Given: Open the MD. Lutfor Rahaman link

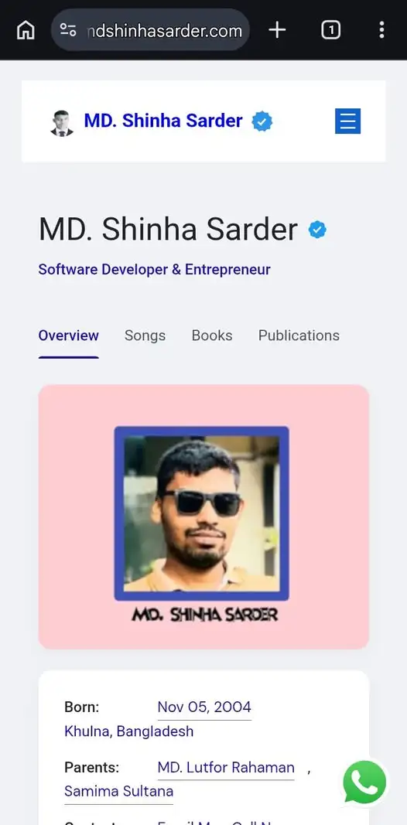Looking at the screenshot, I should point(226,768).
